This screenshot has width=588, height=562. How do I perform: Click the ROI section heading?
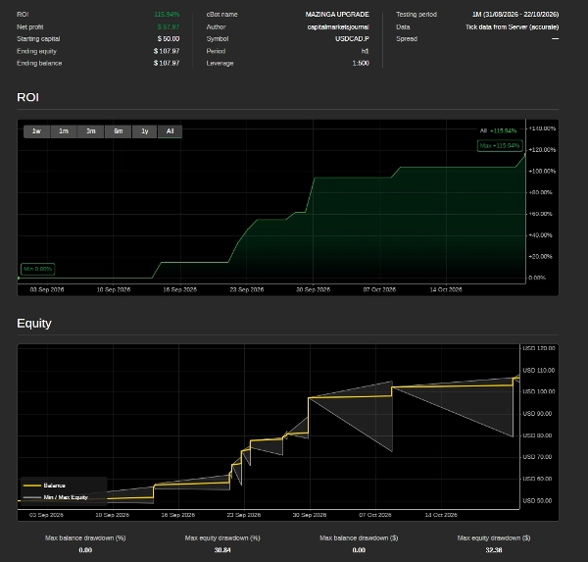coord(28,97)
